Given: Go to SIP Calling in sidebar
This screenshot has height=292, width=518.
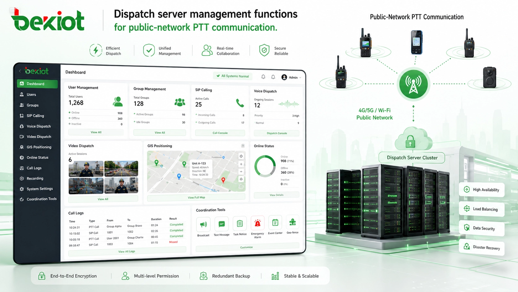Looking at the screenshot, I should [35, 116].
